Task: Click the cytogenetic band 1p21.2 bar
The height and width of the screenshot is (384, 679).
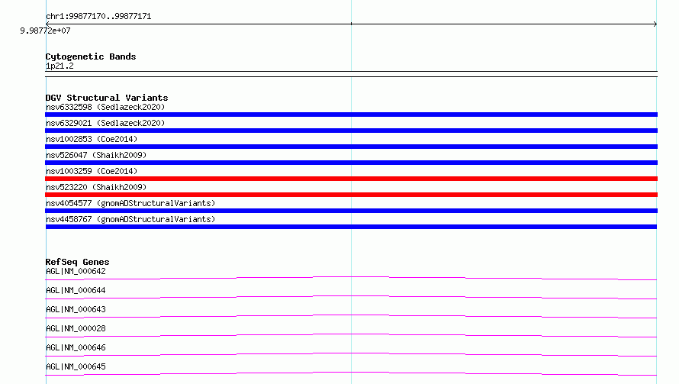Action: coord(351,74)
